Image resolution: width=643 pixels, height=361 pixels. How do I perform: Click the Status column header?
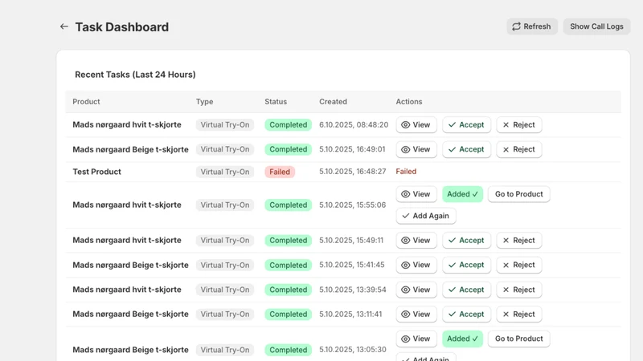click(x=276, y=102)
